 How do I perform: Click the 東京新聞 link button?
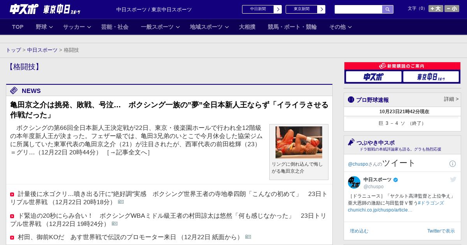point(302,9)
